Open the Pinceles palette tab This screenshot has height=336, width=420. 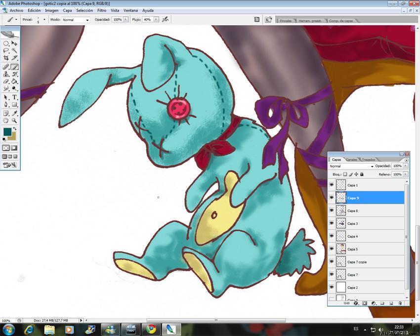click(x=286, y=21)
